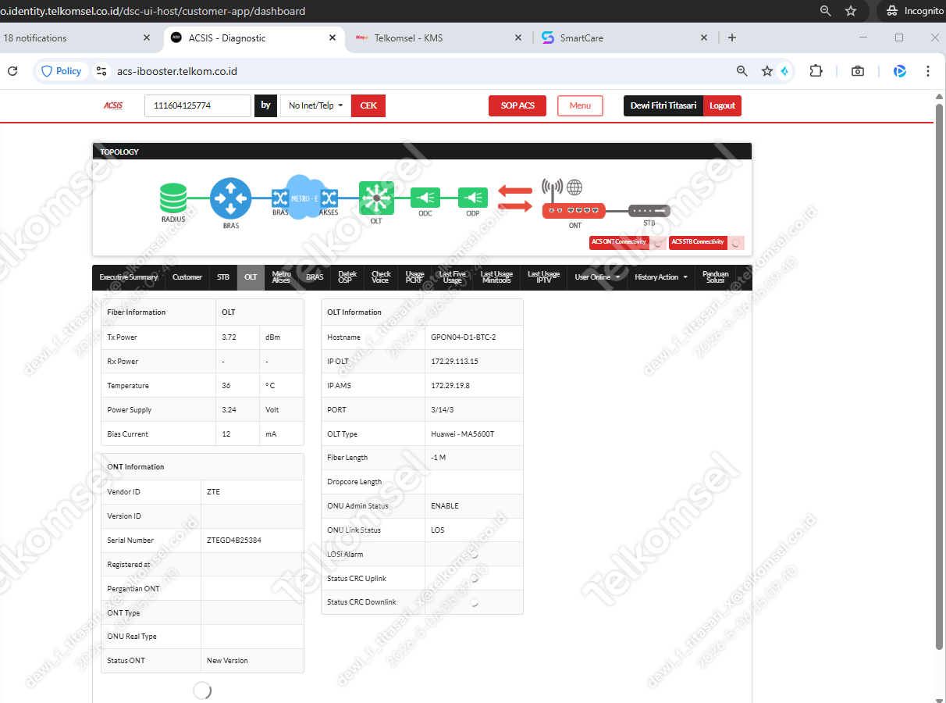The width and height of the screenshot is (946, 703).
Task: Open the browser three-dot menu
Action: (x=928, y=71)
